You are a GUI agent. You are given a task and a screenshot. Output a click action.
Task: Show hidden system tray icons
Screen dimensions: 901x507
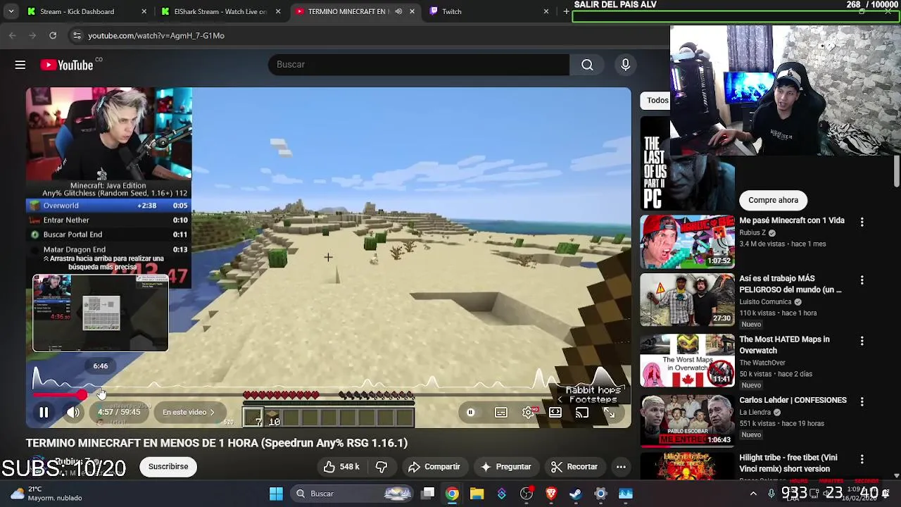(x=753, y=494)
